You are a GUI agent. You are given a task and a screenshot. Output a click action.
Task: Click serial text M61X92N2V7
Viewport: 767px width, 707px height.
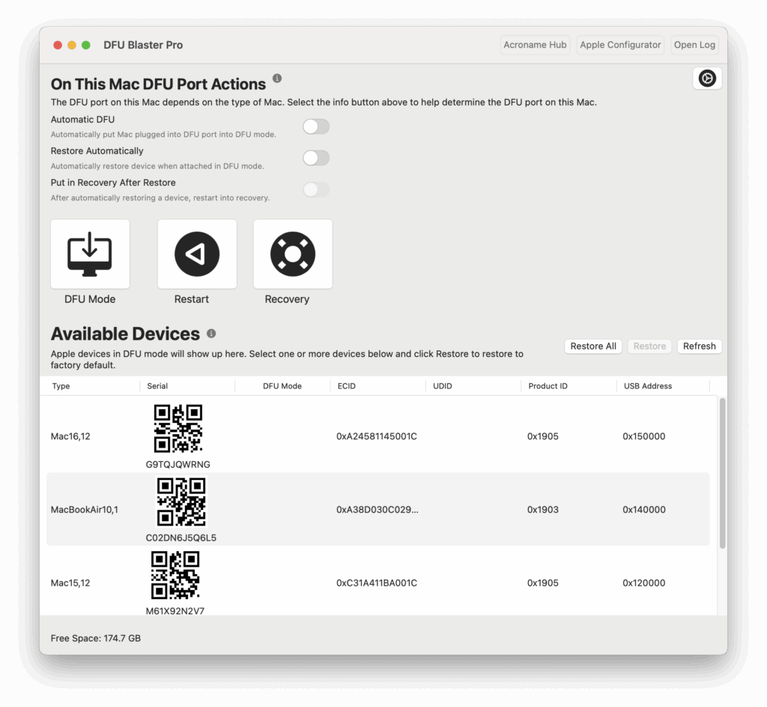[x=175, y=611]
